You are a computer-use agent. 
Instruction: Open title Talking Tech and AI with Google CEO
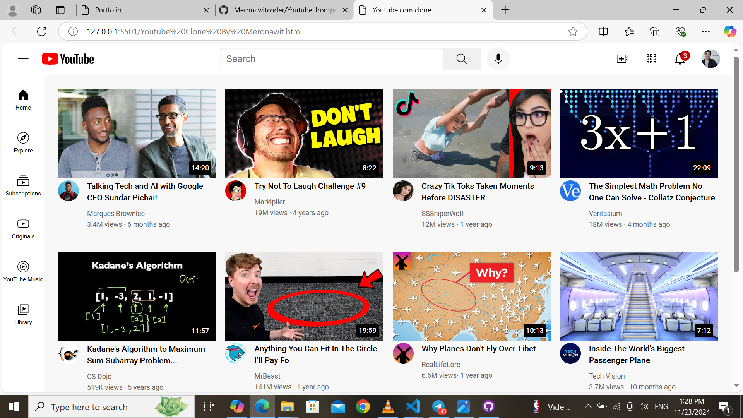click(145, 192)
